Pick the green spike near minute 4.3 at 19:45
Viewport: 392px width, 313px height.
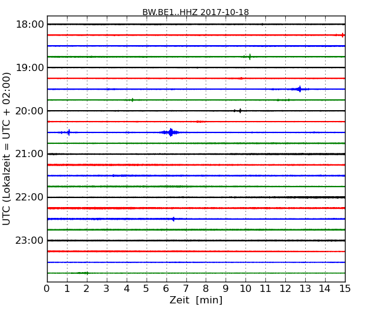coord(132,100)
